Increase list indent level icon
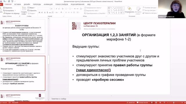The height and width of the screenshot is (104, 186). coord(78,9)
